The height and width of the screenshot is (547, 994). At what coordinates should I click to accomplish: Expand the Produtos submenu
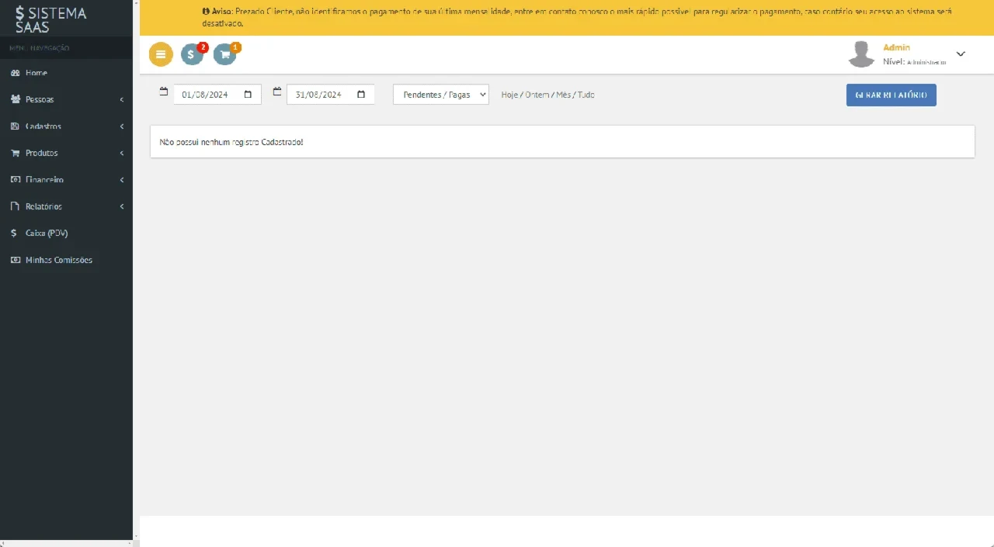click(66, 153)
